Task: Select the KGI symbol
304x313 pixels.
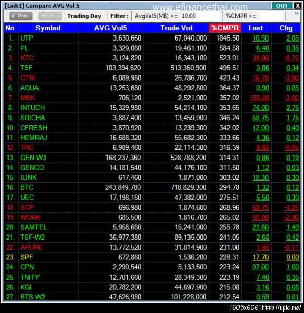Action: click(x=26, y=287)
